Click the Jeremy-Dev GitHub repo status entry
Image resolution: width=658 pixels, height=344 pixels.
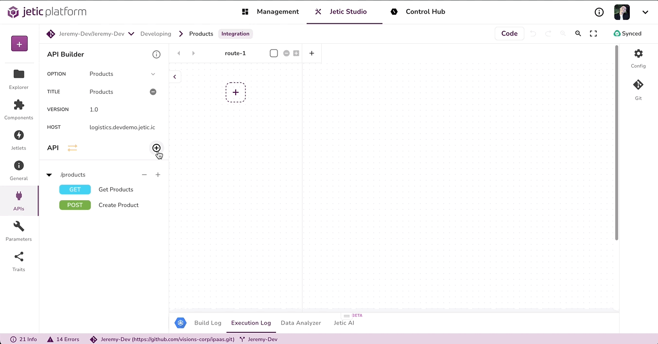pos(162,339)
